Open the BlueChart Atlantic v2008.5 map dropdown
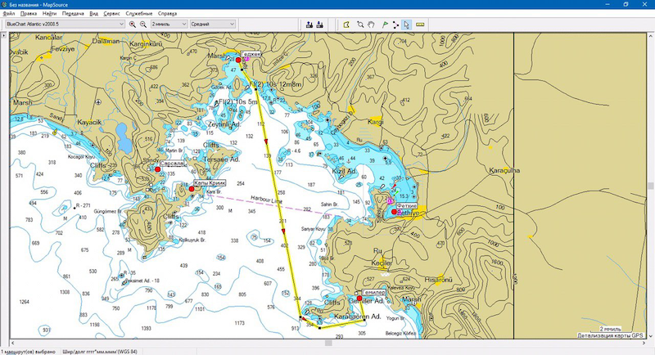The height and width of the screenshot is (355, 655). pos(65,25)
